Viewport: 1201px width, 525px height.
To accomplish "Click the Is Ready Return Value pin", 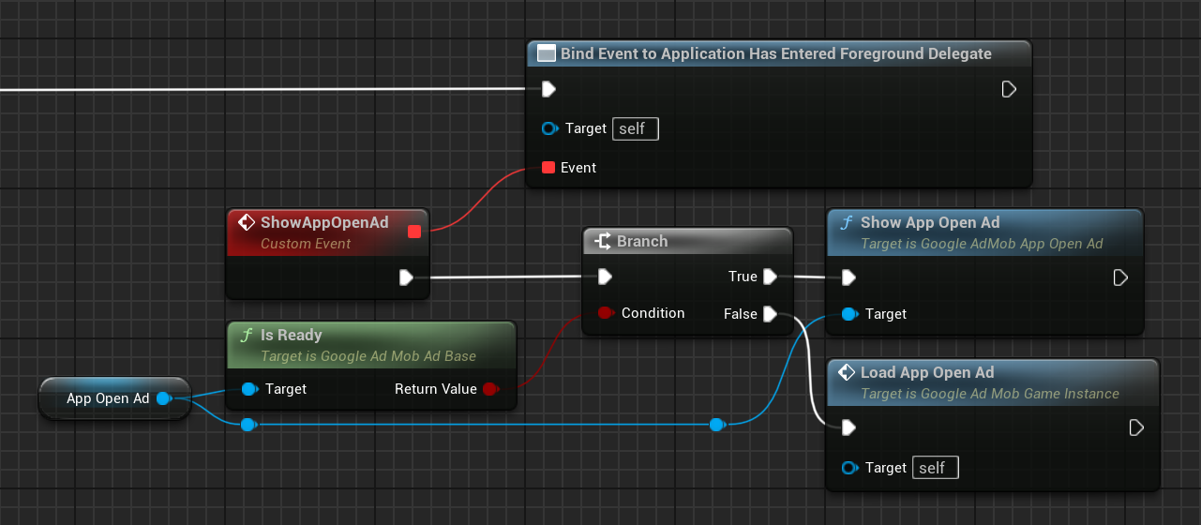I will pos(489,389).
